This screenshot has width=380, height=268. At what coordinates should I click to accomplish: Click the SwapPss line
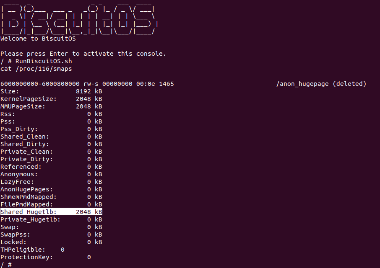click(x=51, y=234)
